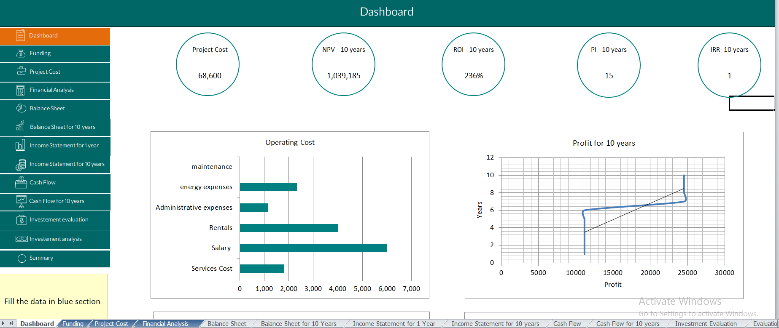The height and width of the screenshot is (328, 779).
Task: Click the Dashboard header title
Action: 387,12
